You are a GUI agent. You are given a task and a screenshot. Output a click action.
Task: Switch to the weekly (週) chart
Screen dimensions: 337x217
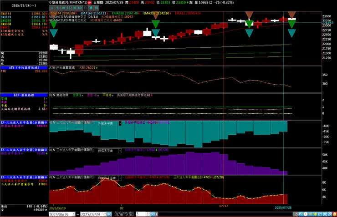click(91, 8)
